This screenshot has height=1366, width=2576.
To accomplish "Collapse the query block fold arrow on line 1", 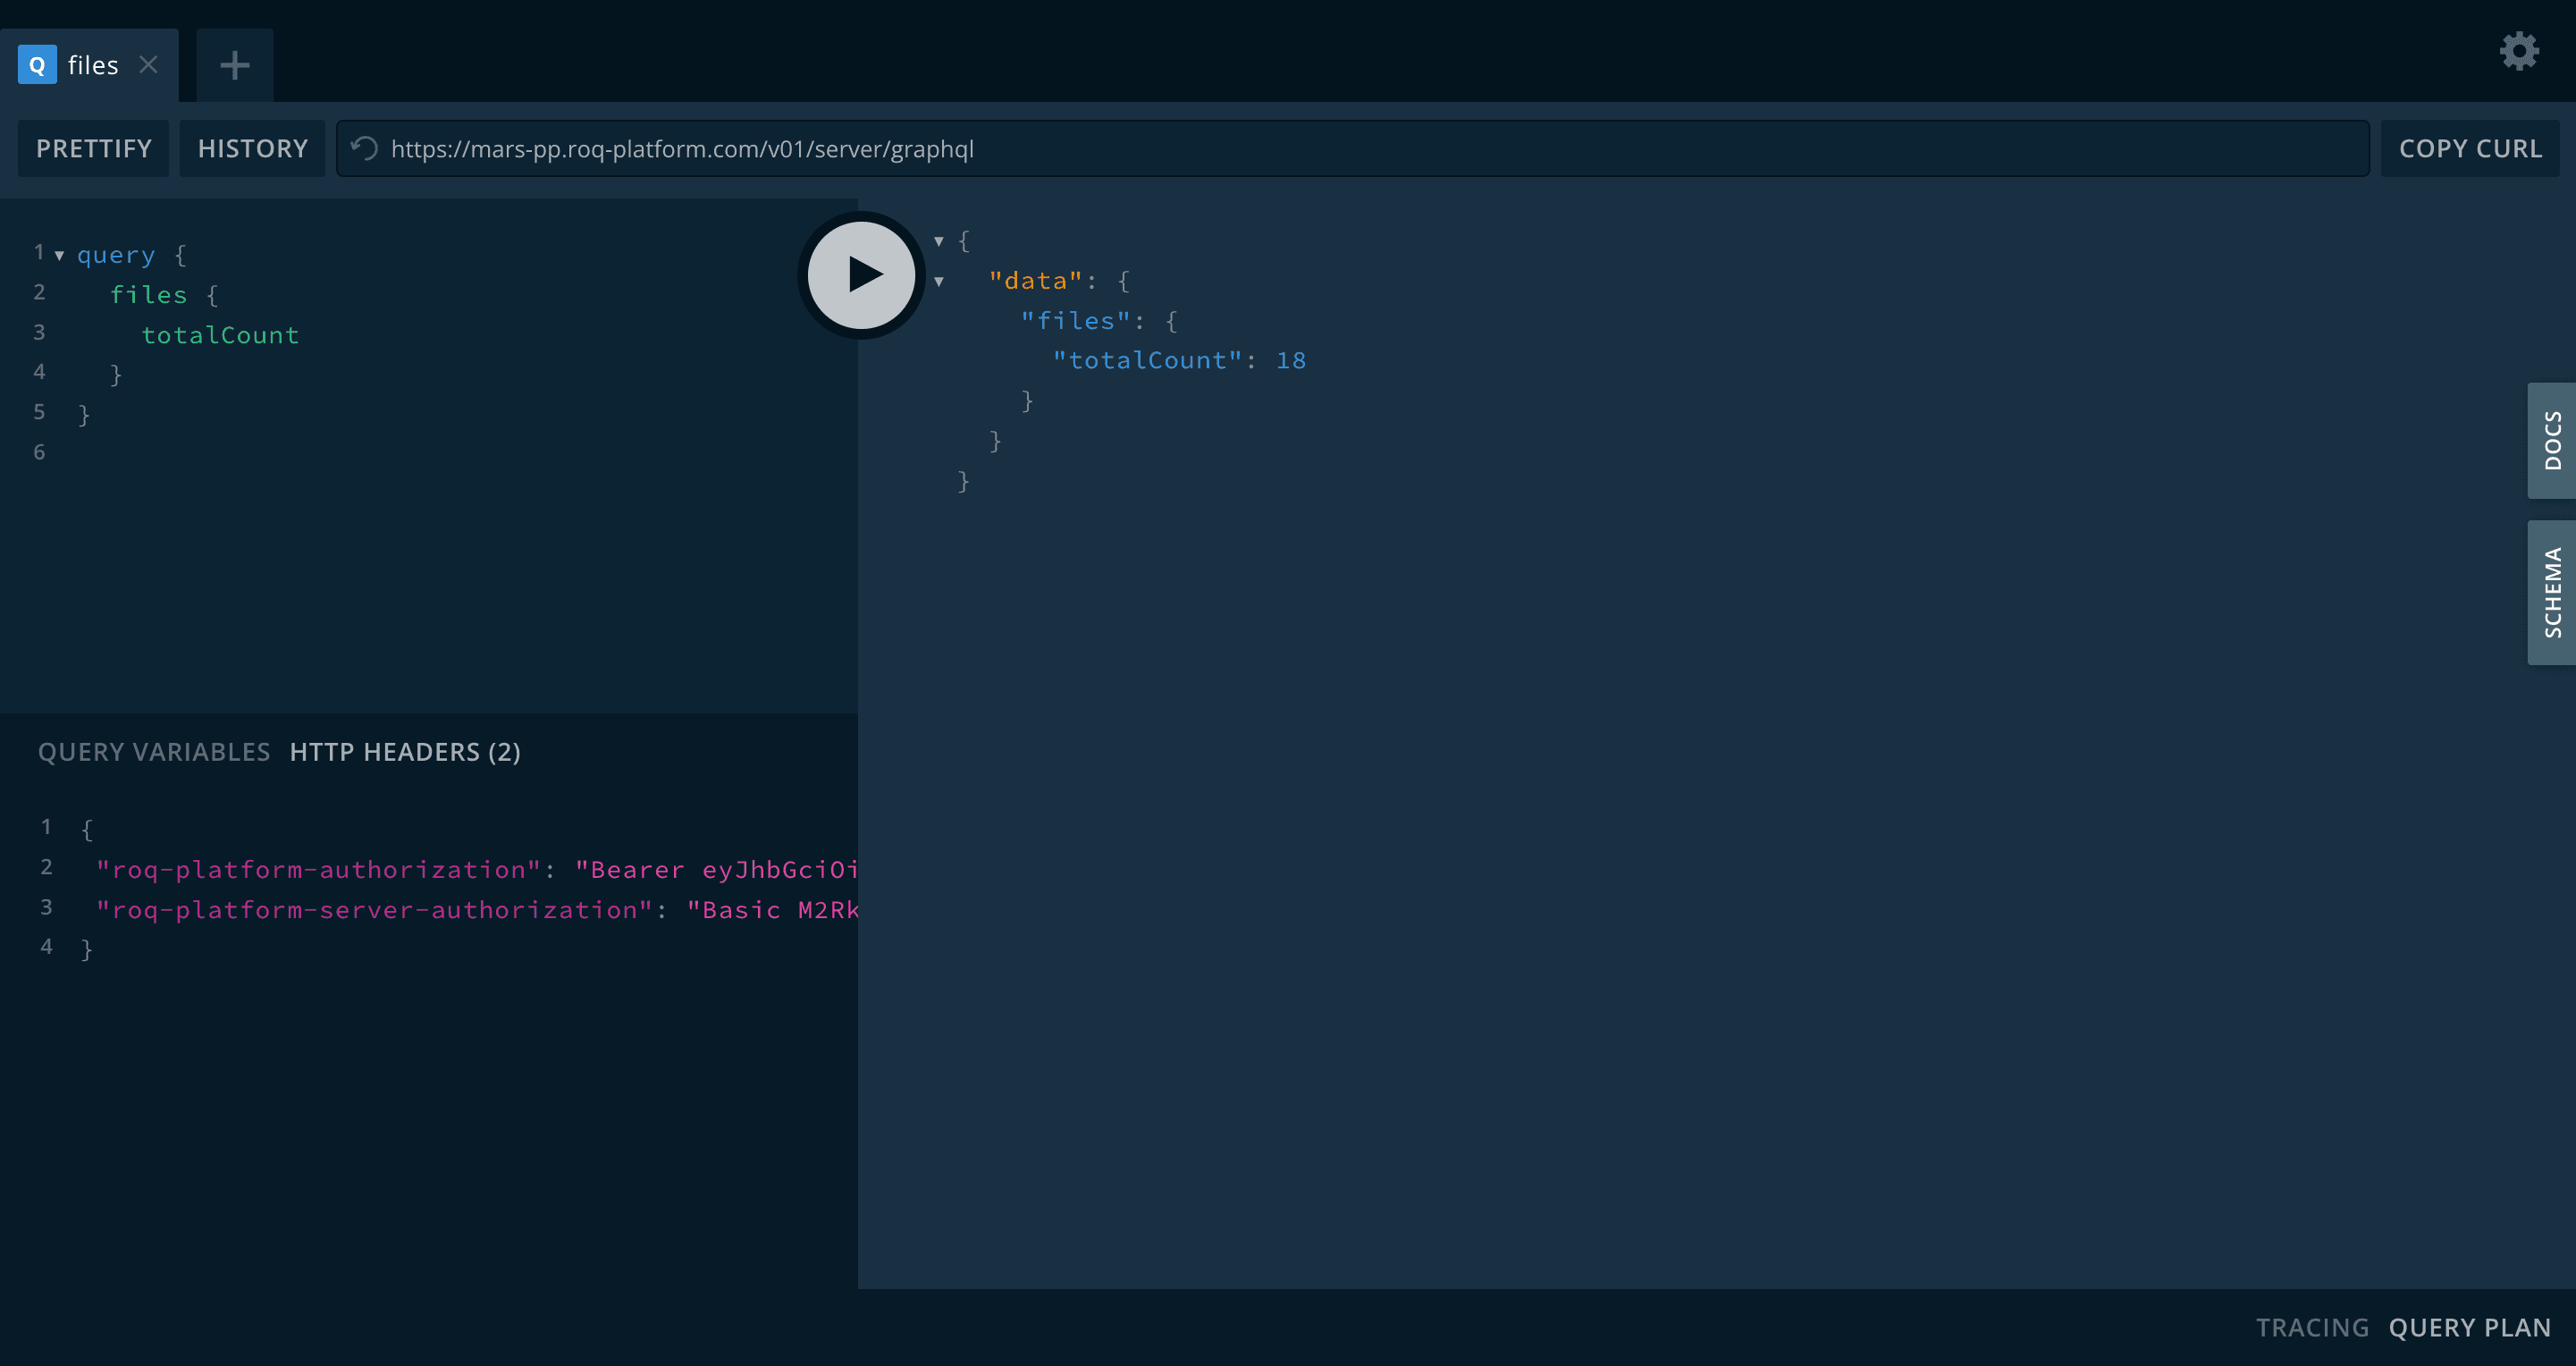I will (x=60, y=255).
